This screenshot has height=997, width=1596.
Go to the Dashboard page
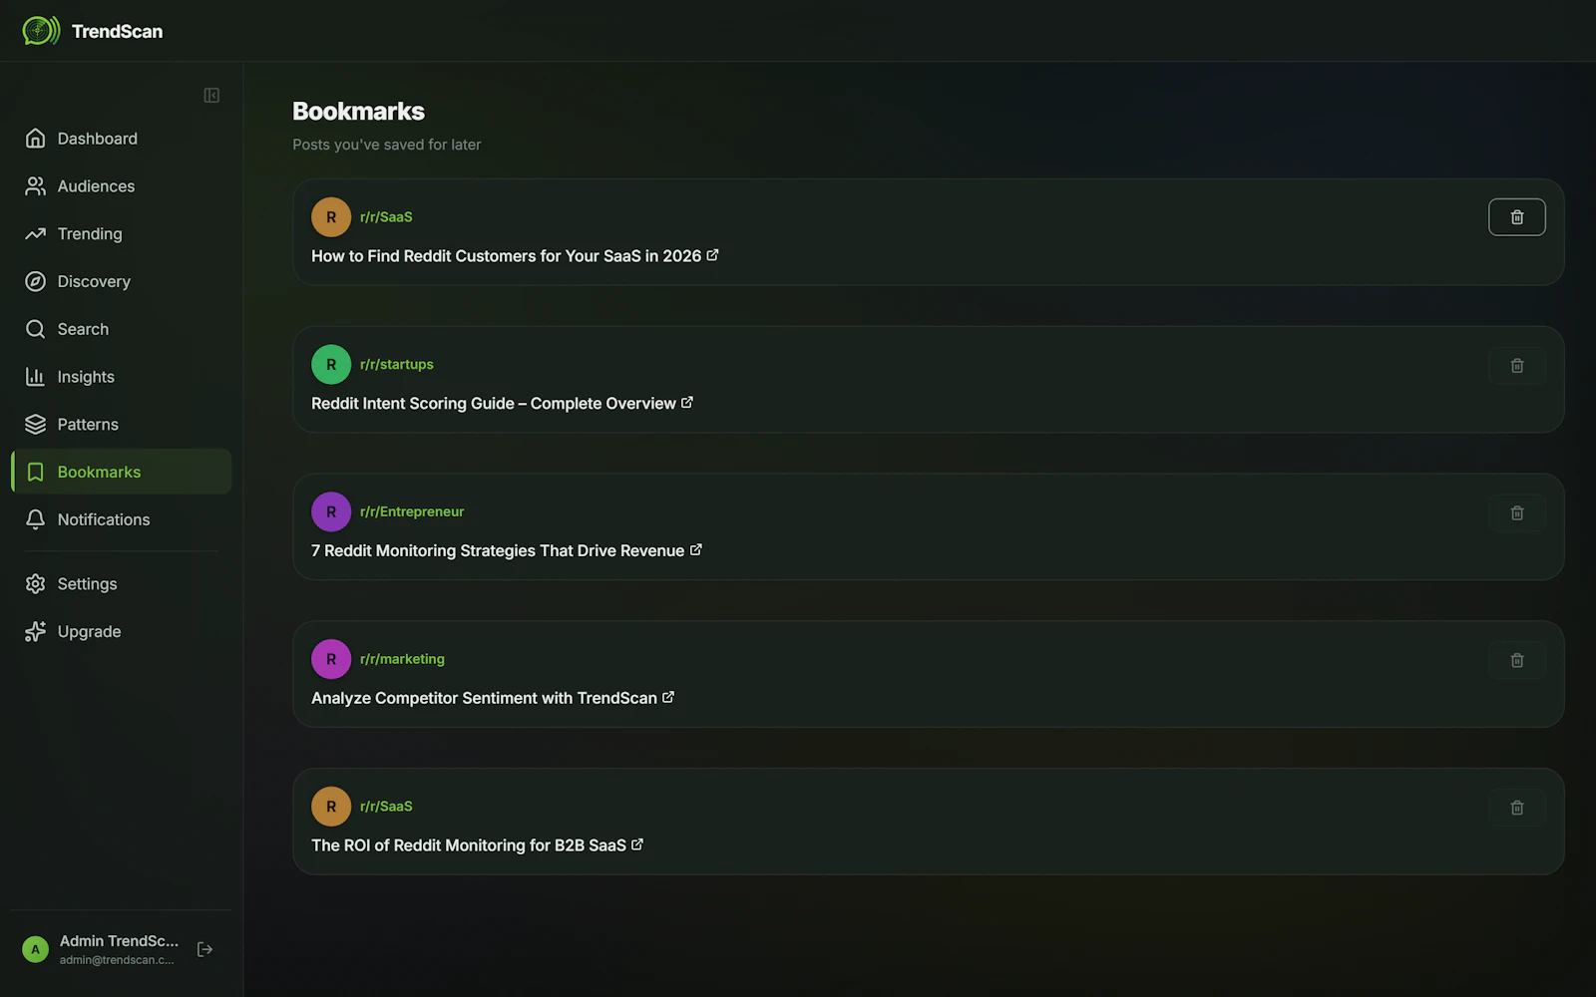pyautogui.click(x=122, y=139)
